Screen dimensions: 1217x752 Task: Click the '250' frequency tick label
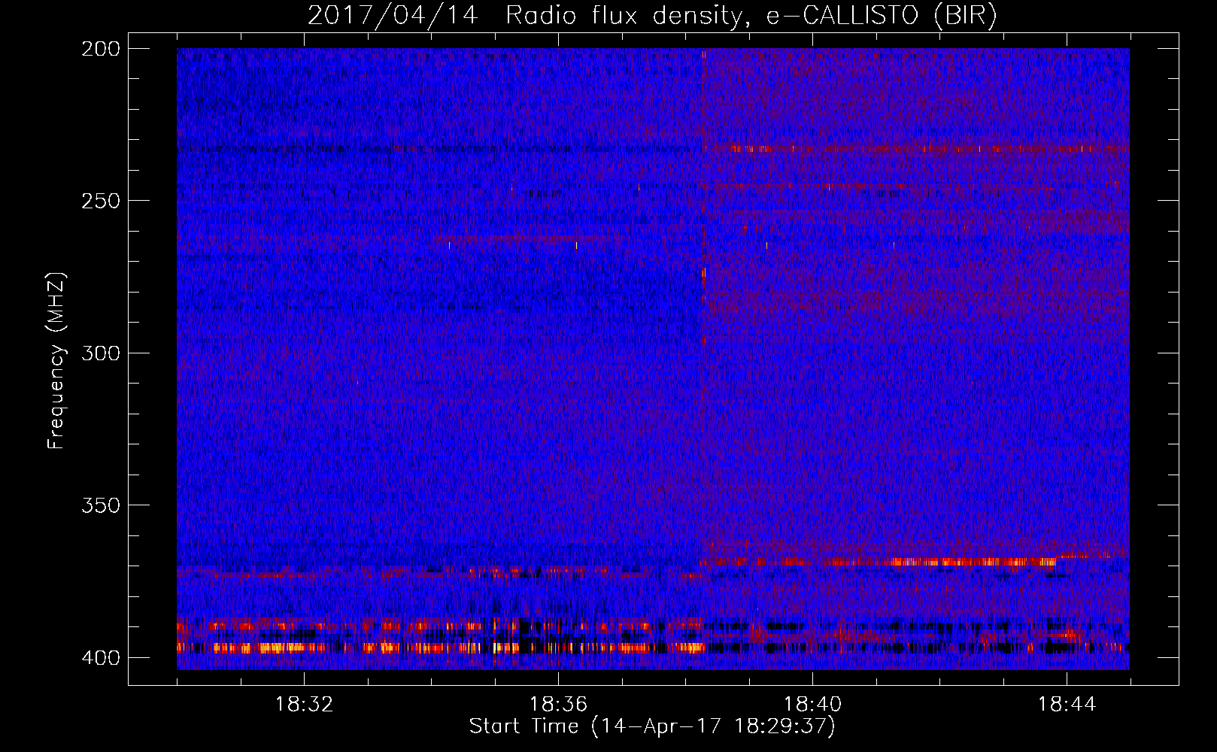coord(100,201)
